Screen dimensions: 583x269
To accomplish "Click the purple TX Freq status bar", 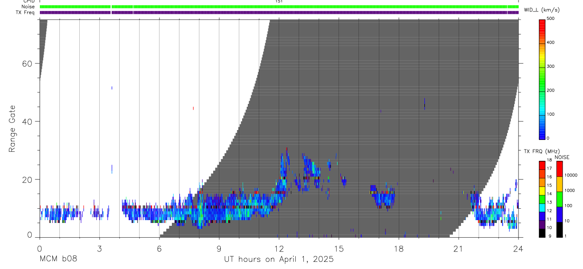I will tap(279, 12).
